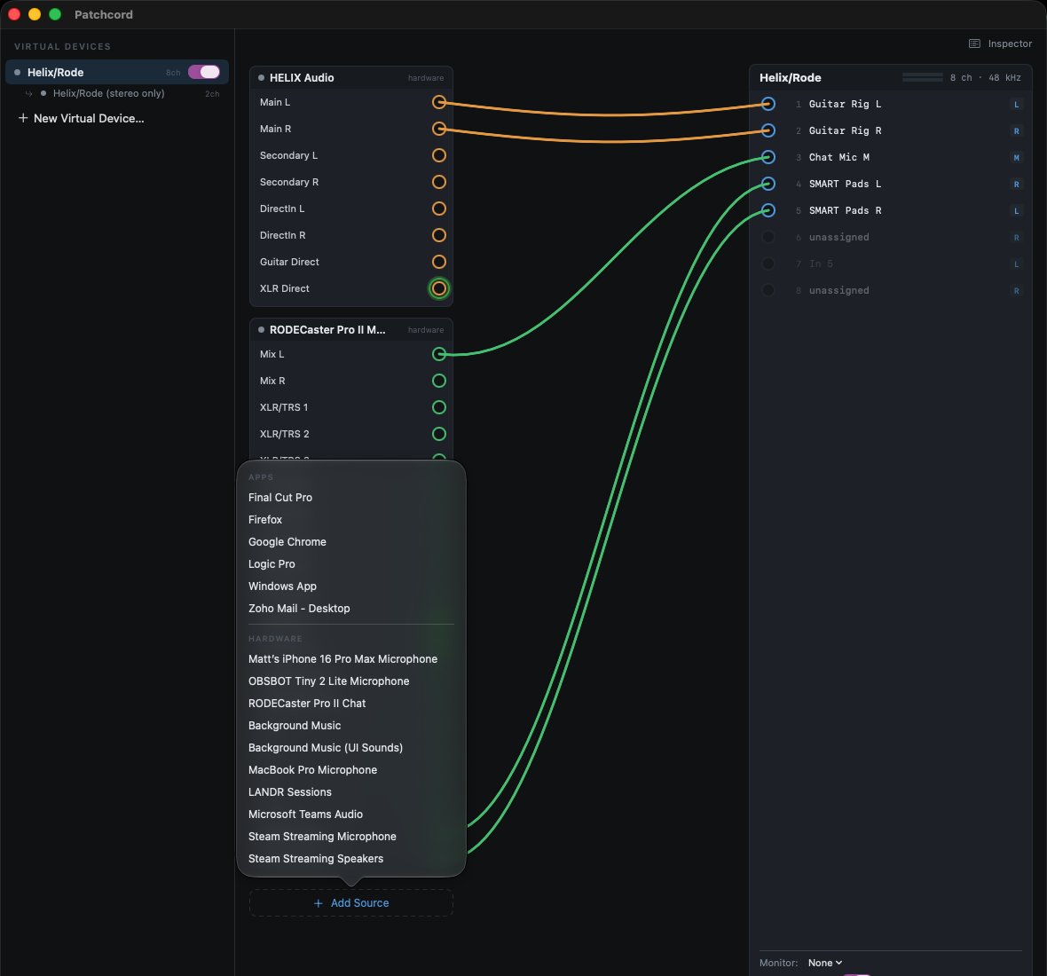
Task: Toggle the R badge on channel 6 unassigned
Action: point(1016,238)
